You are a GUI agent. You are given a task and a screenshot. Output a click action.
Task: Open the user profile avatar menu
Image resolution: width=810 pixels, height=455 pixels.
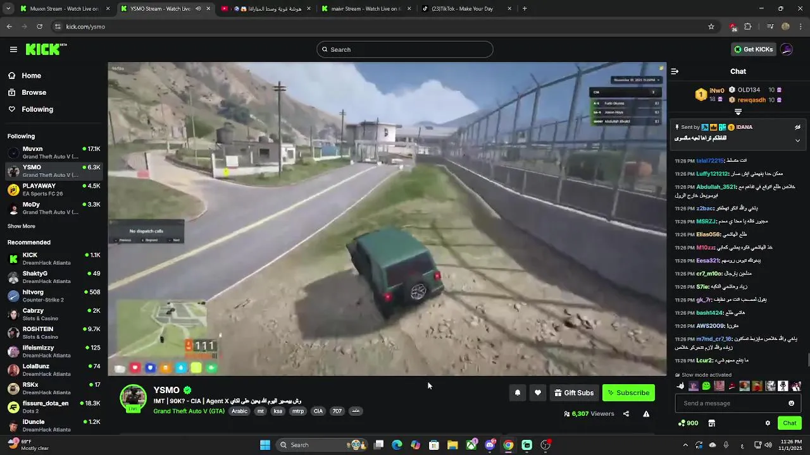(x=787, y=49)
